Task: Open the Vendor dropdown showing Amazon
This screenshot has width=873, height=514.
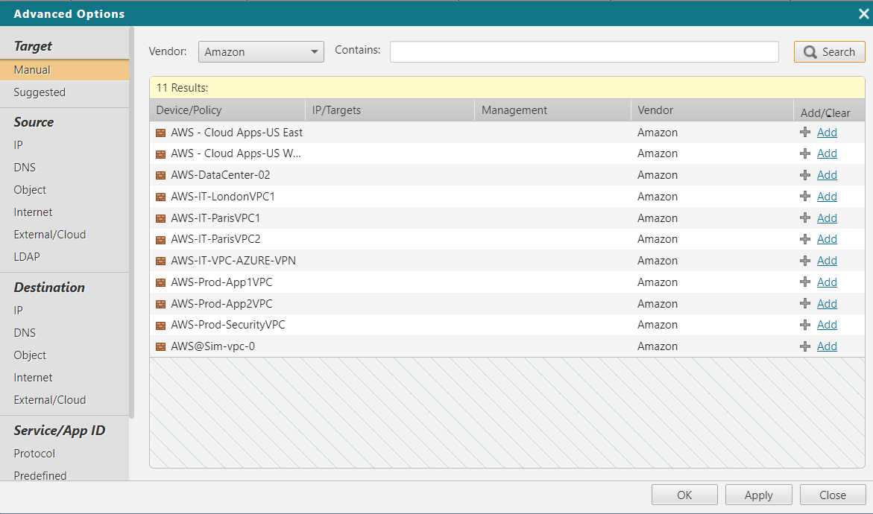Action: click(x=261, y=52)
